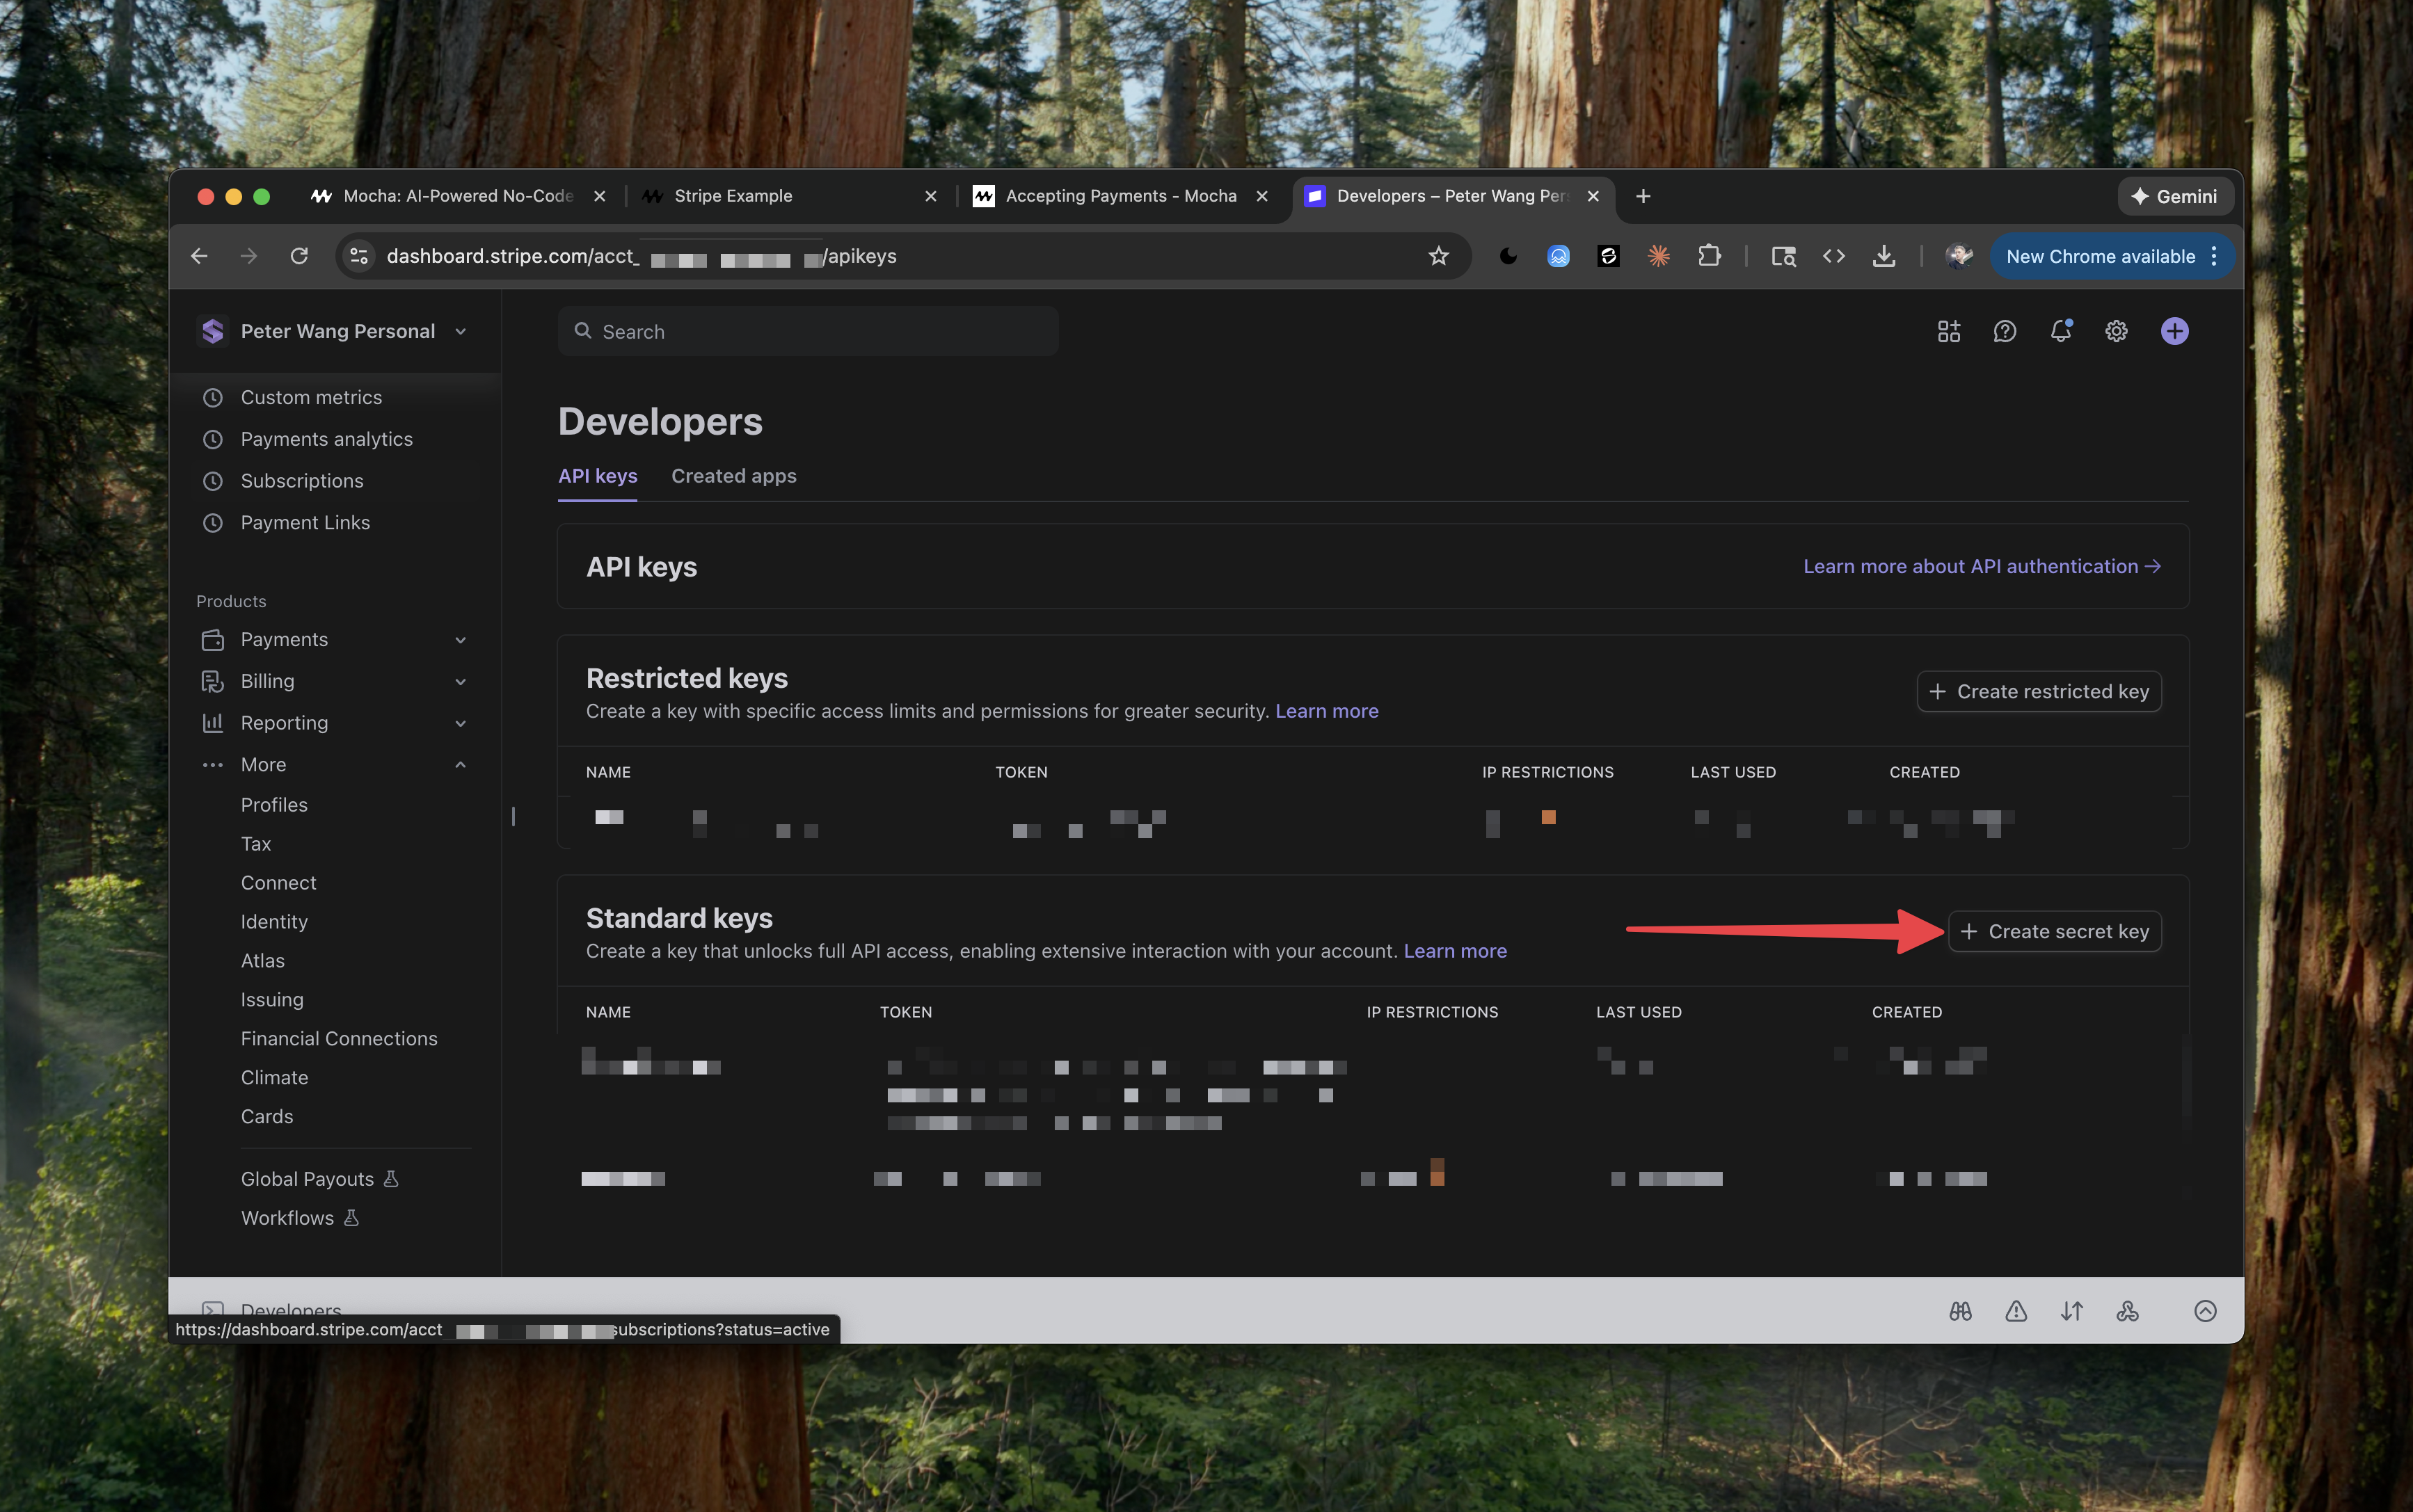
Task: Open the Stripe apps grid icon
Action: [x=1948, y=331]
